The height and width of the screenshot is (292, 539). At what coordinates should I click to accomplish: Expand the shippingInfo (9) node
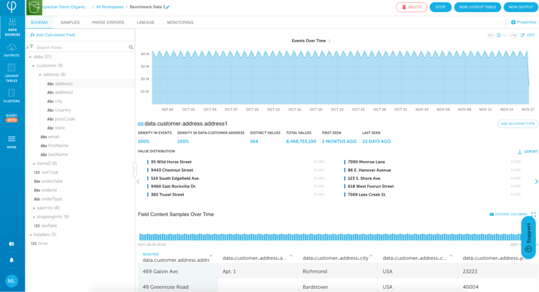click(x=34, y=217)
